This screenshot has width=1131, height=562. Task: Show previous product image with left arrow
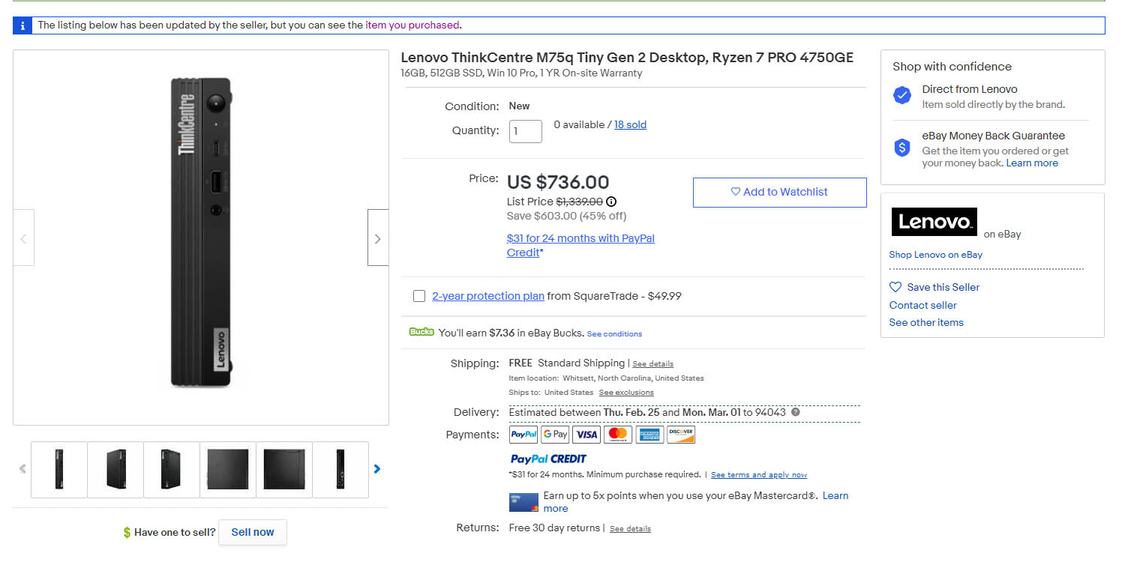click(x=23, y=238)
